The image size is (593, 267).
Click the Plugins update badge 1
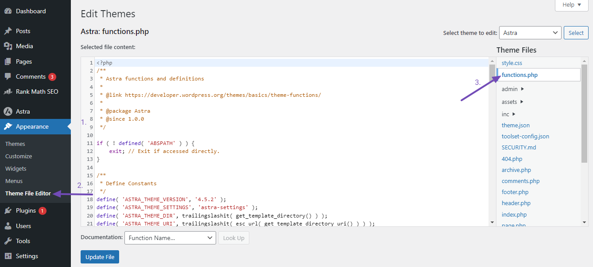(43, 211)
